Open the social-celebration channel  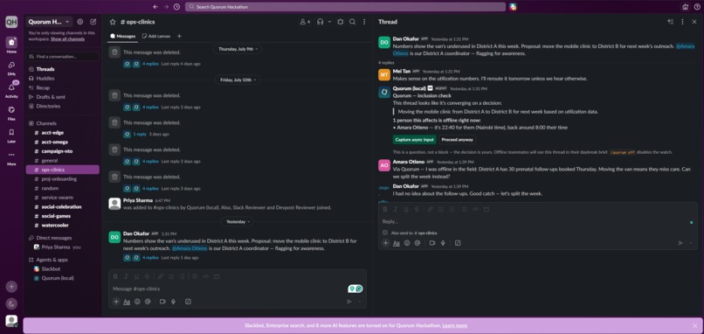(x=62, y=207)
